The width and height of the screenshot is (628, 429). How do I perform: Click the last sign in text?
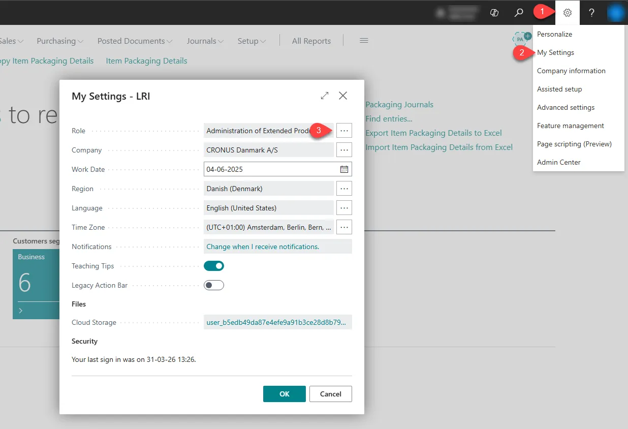[134, 359]
